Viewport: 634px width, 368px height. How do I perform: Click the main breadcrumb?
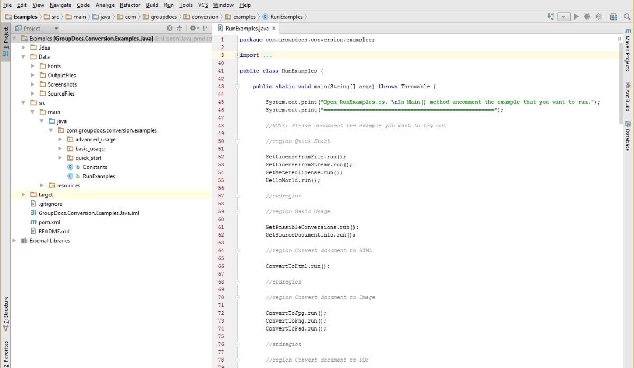[76, 17]
